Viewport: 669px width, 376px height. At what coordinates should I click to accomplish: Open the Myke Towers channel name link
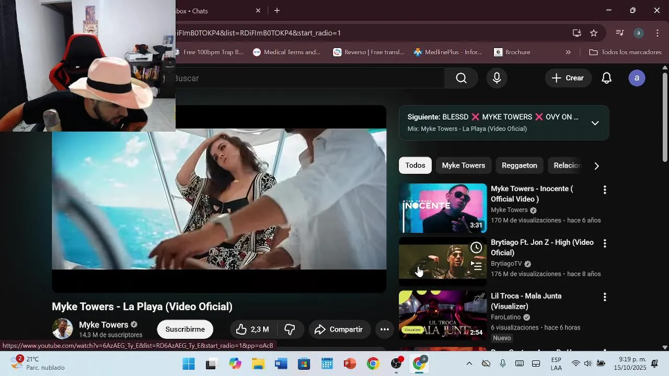[103, 325]
